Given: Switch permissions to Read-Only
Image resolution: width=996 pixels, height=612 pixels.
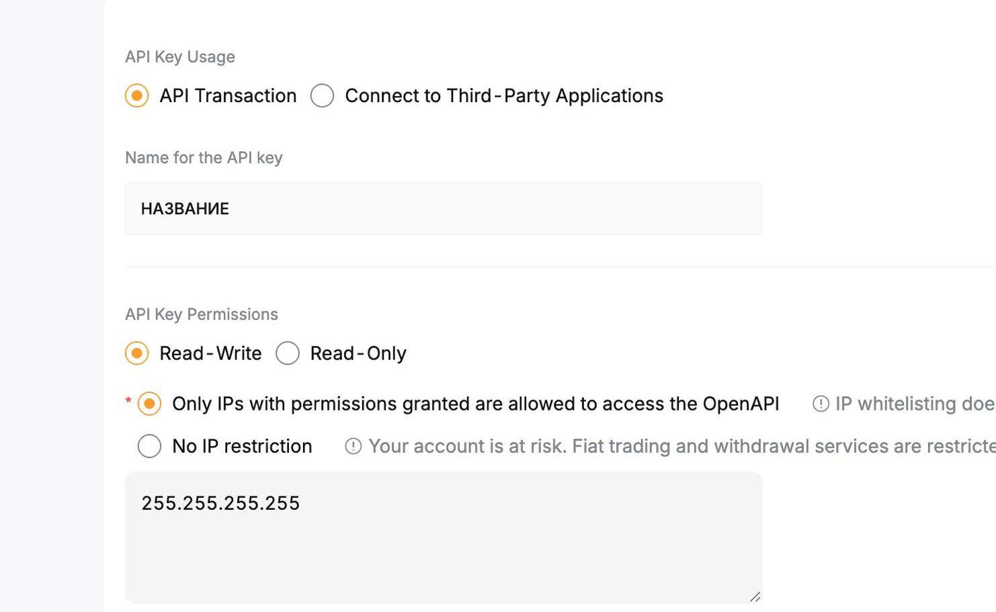Looking at the screenshot, I should coord(288,353).
